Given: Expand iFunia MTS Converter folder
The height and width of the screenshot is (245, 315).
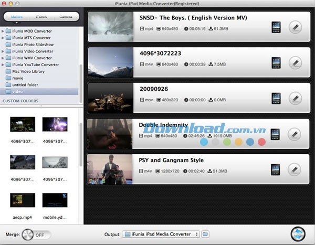Looking at the screenshot, I should coord(3,38).
